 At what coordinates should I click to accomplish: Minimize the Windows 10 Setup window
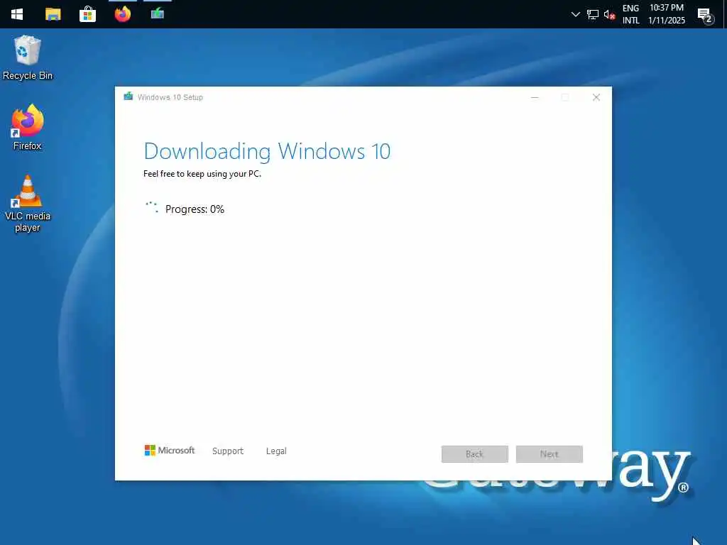[535, 97]
